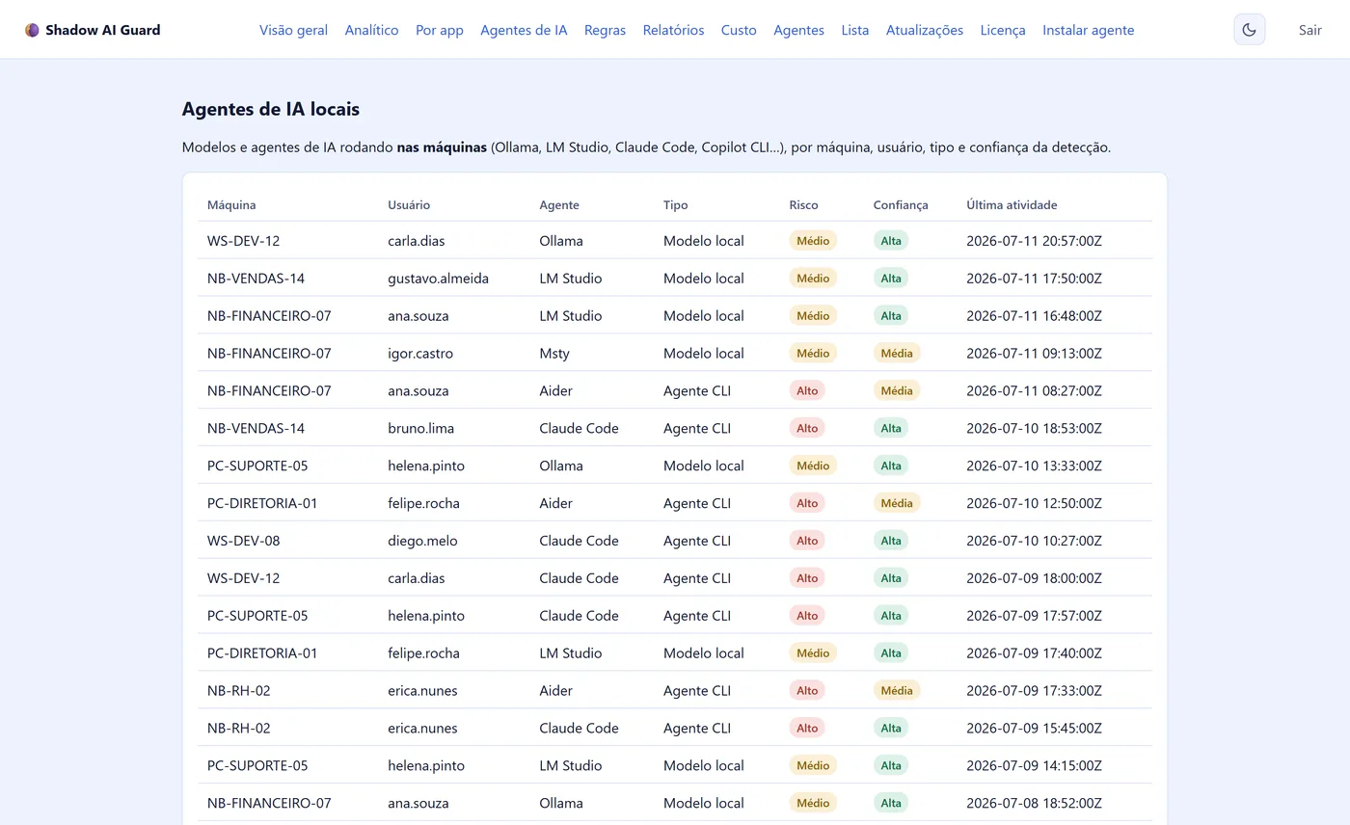Open the Licença page
This screenshot has height=825, width=1350.
[x=1003, y=30]
